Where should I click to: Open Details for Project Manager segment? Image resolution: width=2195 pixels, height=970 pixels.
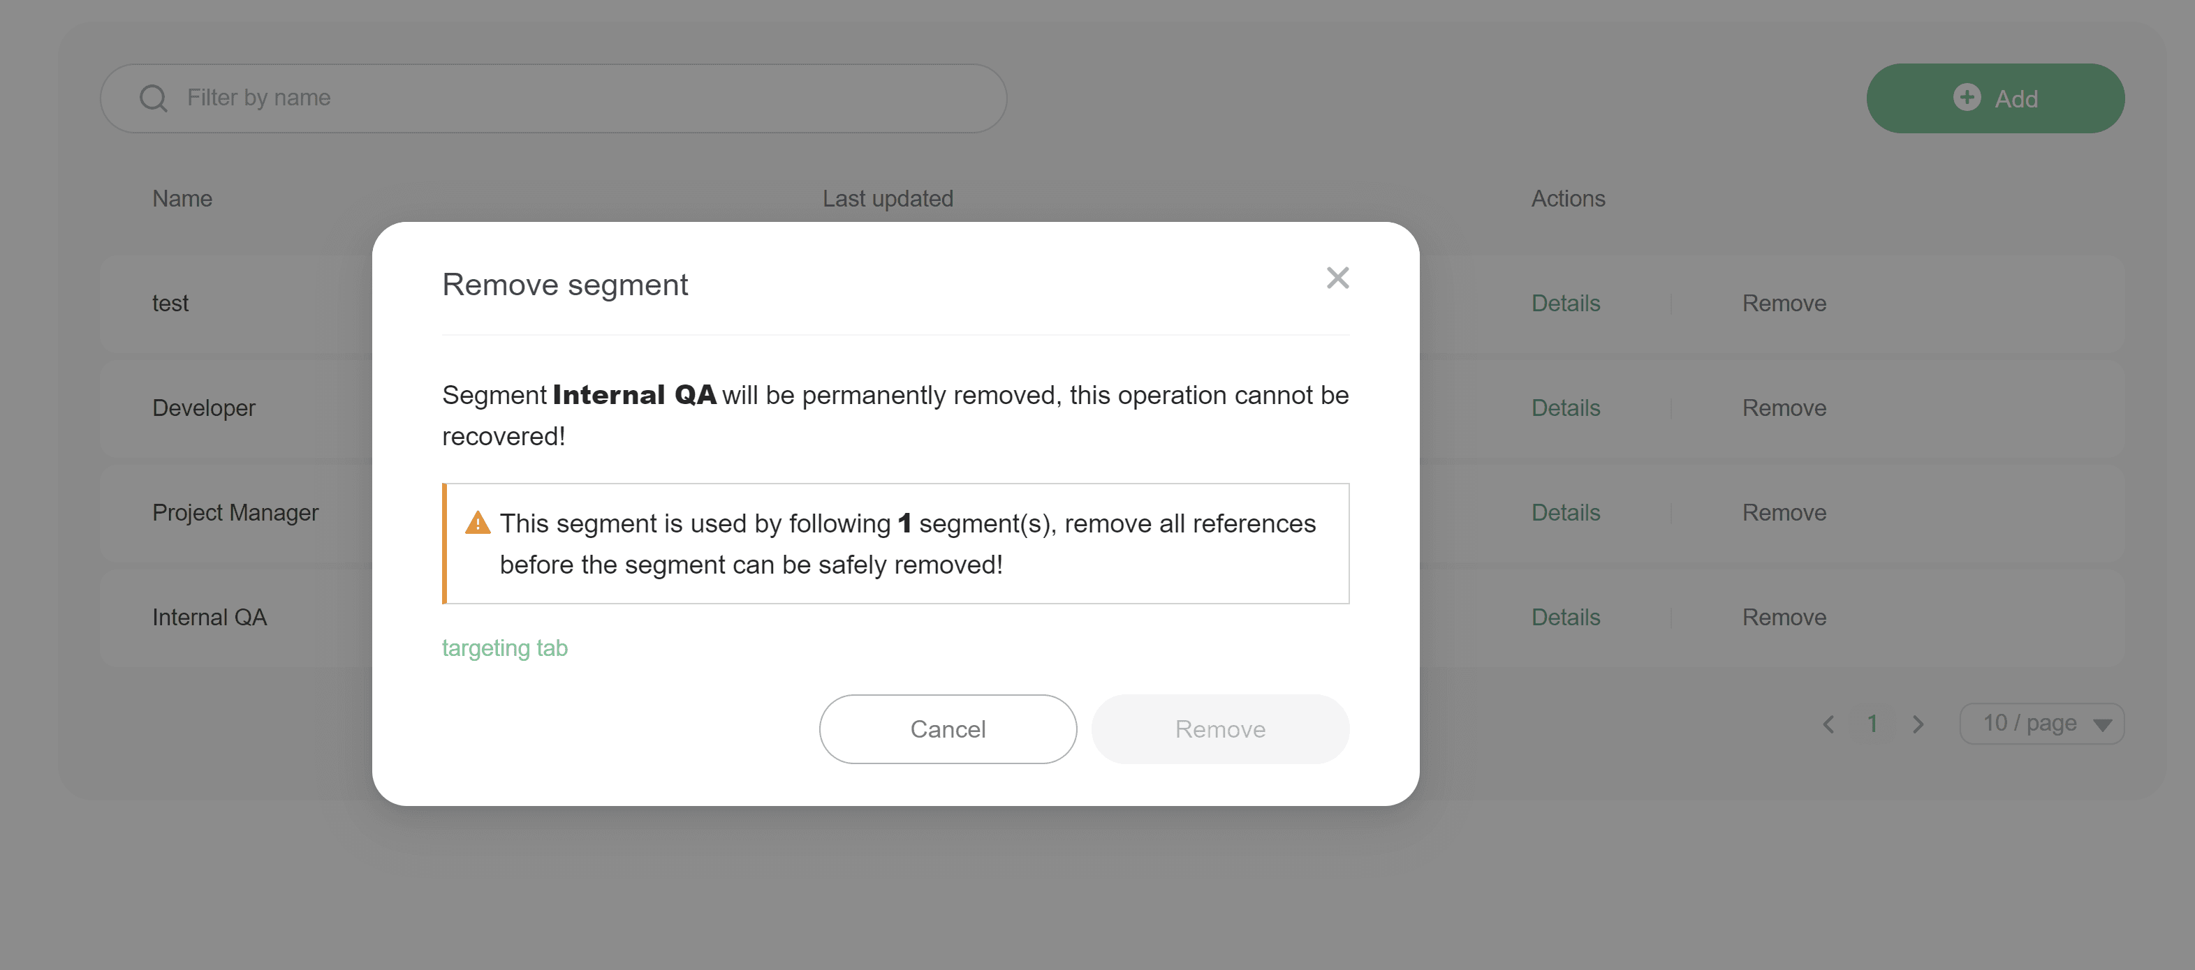coord(1565,513)
